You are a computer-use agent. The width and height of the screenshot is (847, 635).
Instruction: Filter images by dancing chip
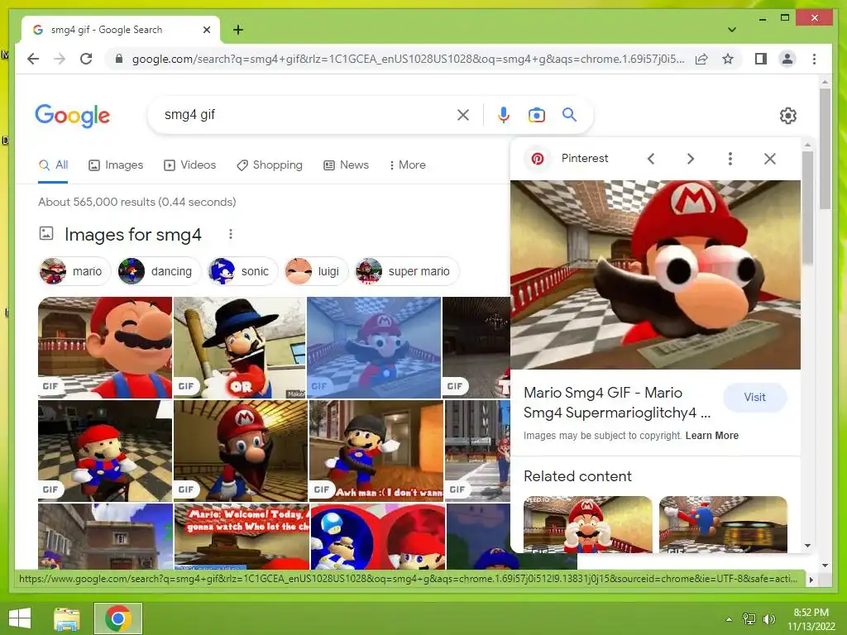160,271
